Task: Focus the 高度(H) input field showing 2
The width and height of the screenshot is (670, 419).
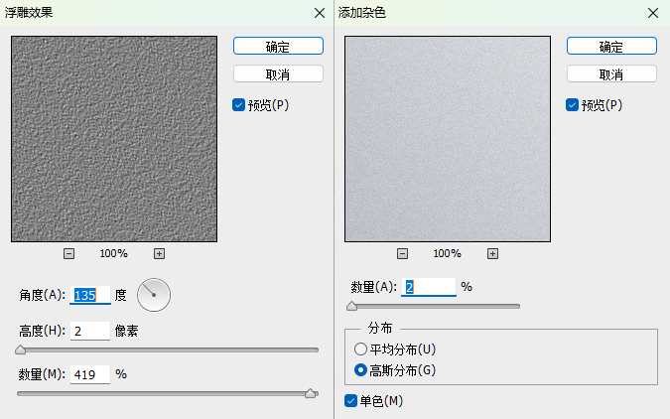Action: click(89, 331)
